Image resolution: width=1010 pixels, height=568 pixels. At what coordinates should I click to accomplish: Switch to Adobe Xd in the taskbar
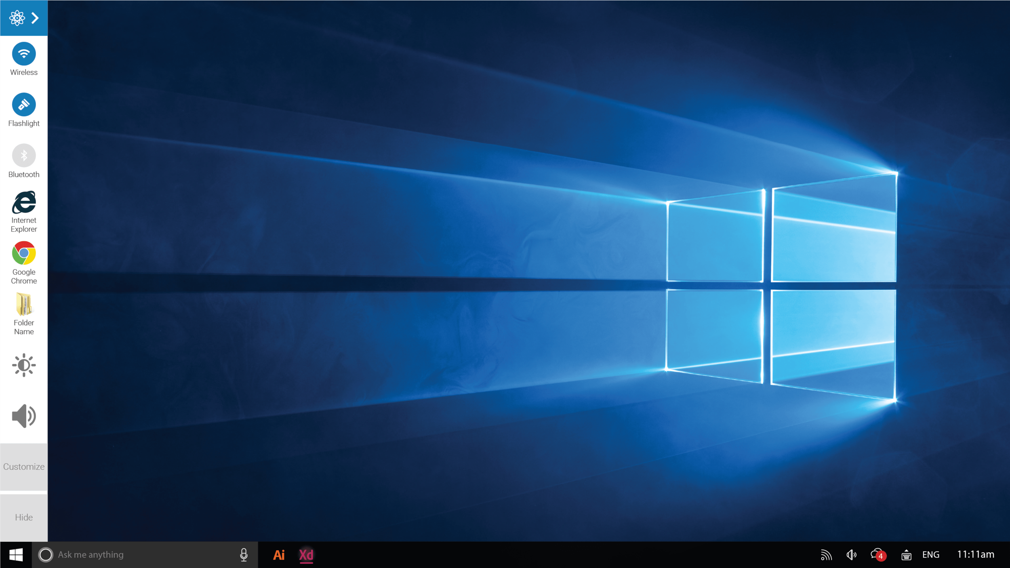(306, 555)
